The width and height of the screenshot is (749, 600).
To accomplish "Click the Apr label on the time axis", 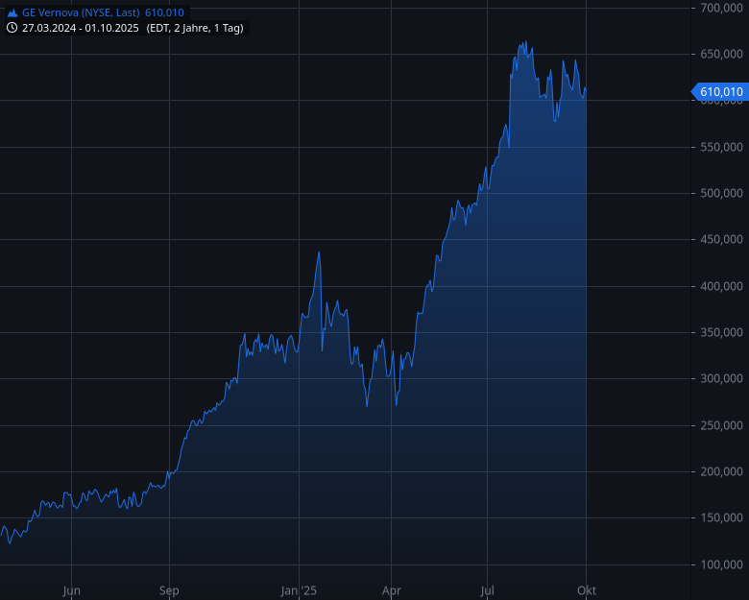I will 391,590.
